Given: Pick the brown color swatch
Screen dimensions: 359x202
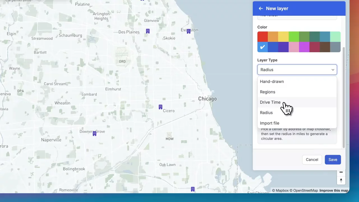Looking at the screenshot, I should click(325, 47).
